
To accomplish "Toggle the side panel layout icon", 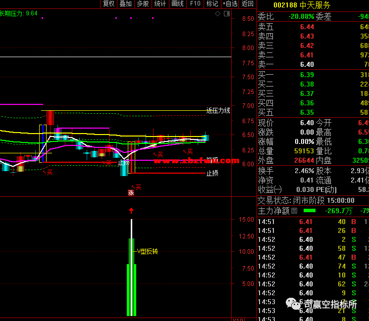I will pos(227,14).
